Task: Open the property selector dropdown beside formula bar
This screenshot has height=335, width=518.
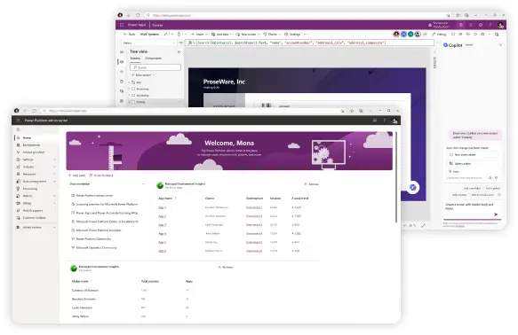Action: (148, 43)
